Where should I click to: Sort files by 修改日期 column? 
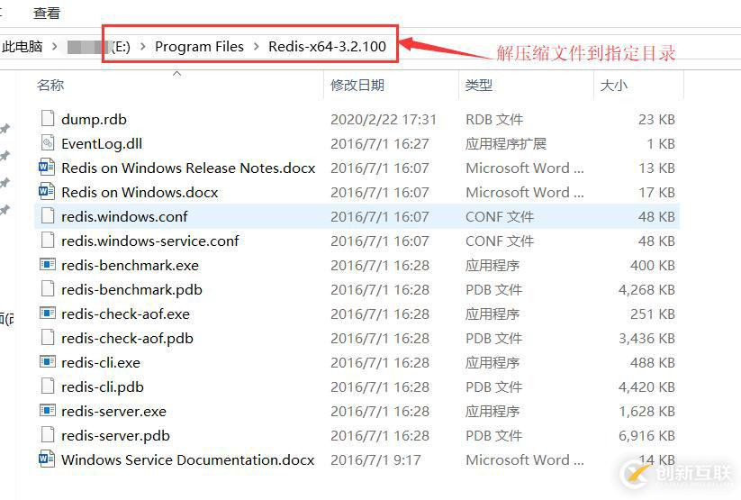click(357, 86)
